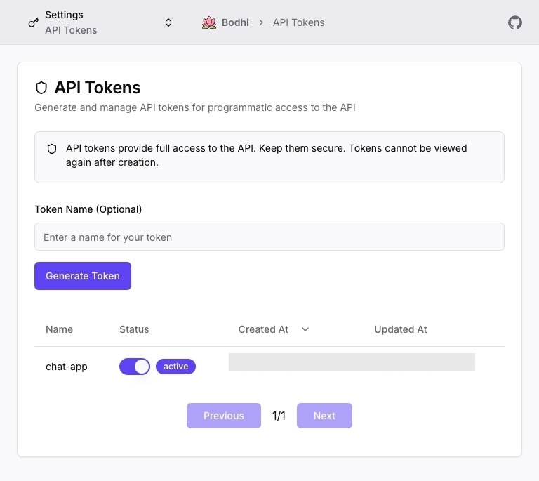Disable the chat-app token toggle
This screenshot has height=481, width=539.
[x=135, y=366]
